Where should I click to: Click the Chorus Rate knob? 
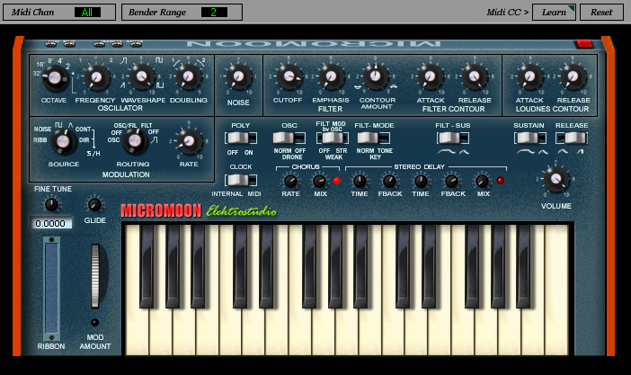tap(290, 181)
